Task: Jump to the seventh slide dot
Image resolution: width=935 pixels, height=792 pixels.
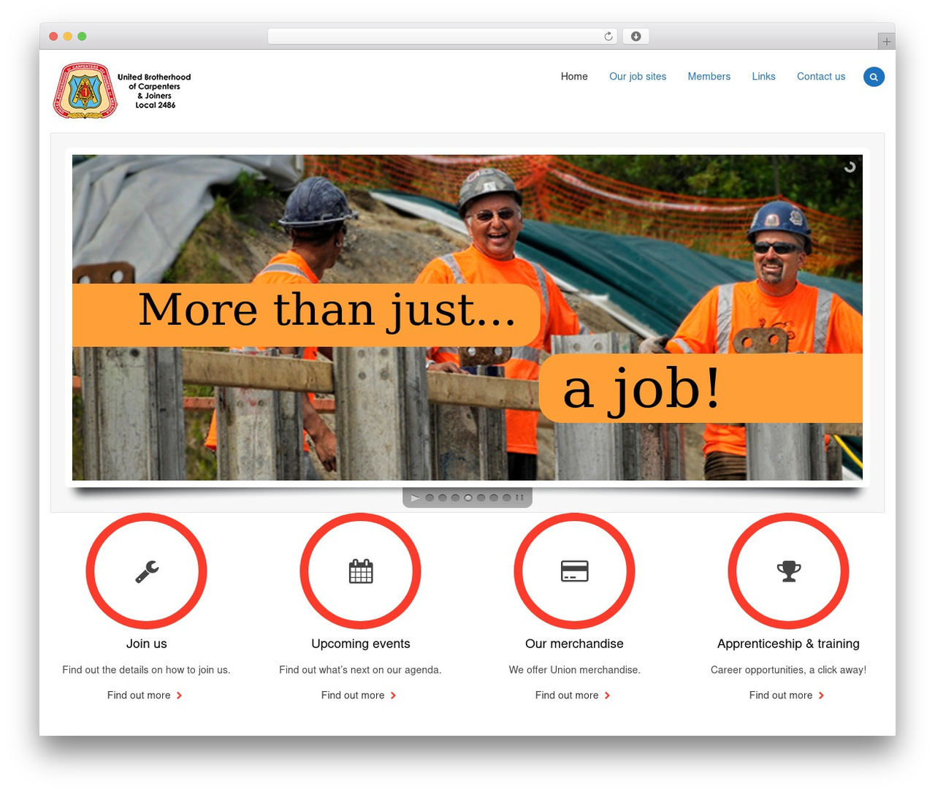Action: click(507, 498)
